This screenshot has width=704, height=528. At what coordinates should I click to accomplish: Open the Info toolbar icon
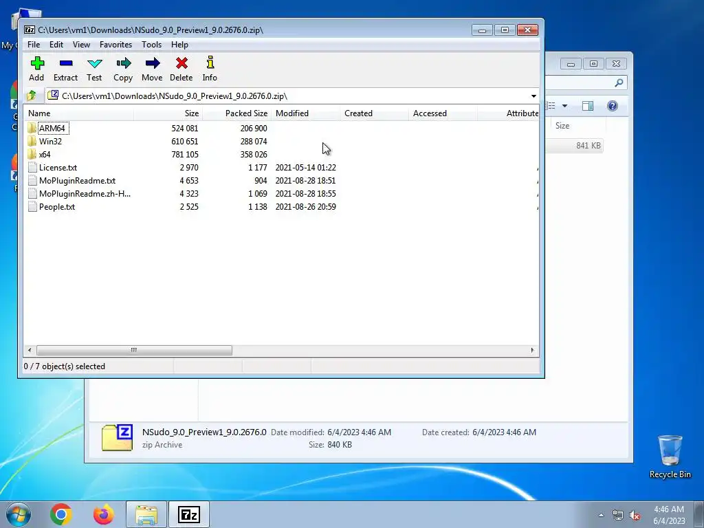point(210,63)
